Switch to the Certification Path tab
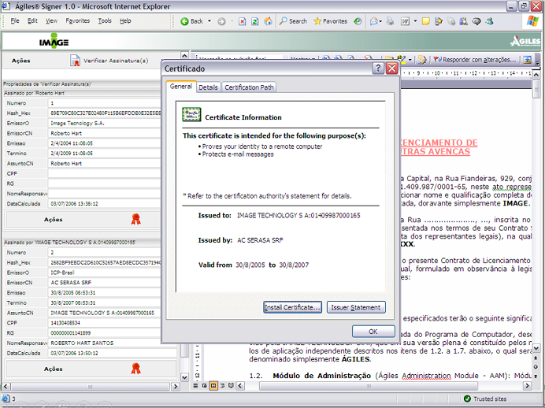Screen dimensions: 545x408 249,87
